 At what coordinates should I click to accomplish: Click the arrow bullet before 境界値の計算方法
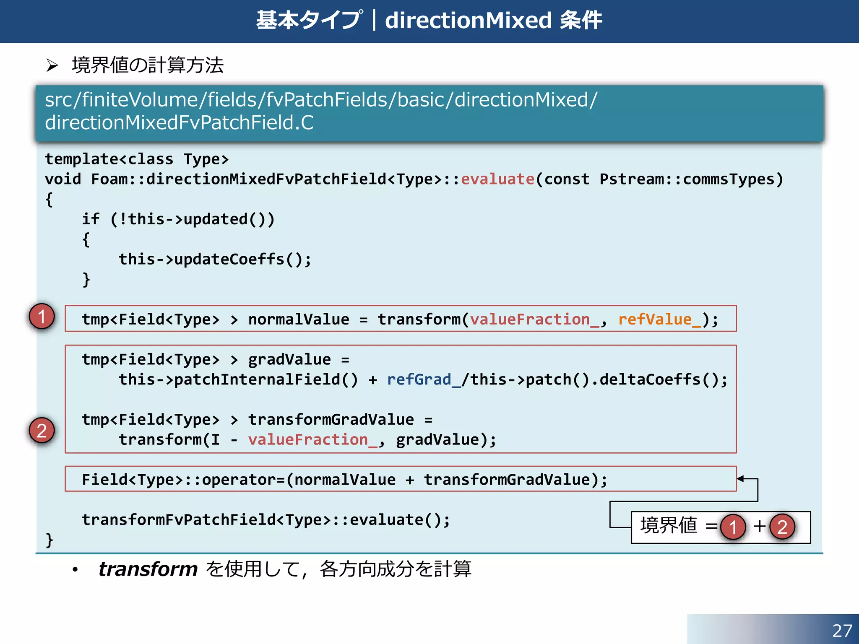coord(52,65)
